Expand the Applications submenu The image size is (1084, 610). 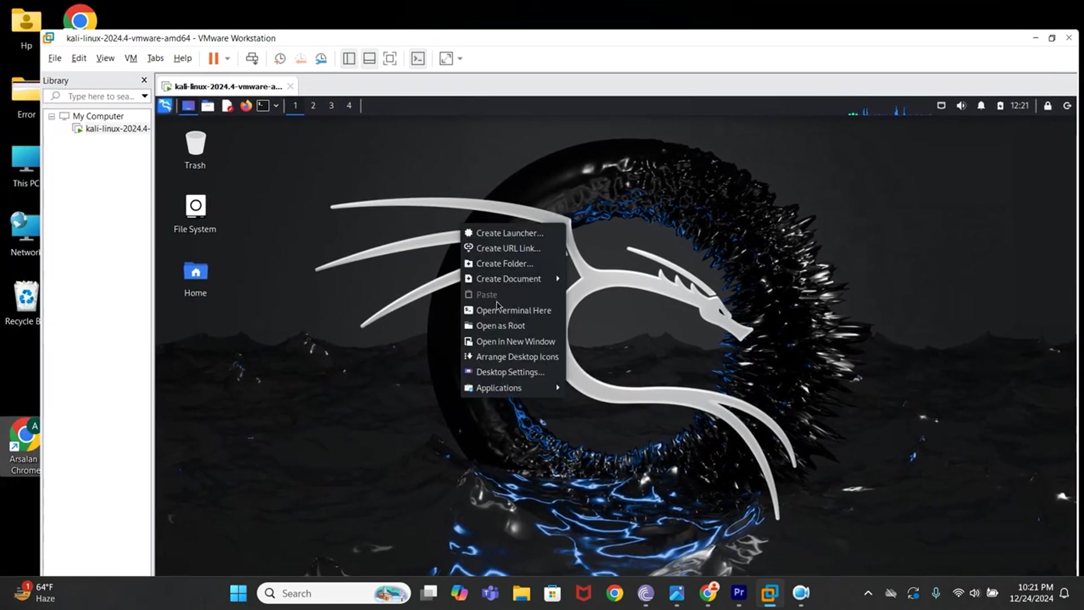tap(513, 388)
